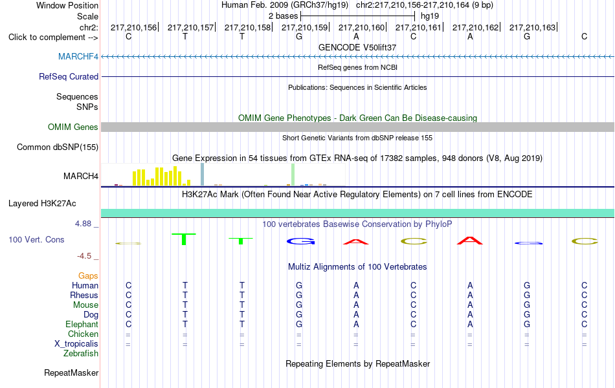Click the tall green T conservation logo
Image resolution: width=615 pixels, height=388 pixels.
(184, 239)
